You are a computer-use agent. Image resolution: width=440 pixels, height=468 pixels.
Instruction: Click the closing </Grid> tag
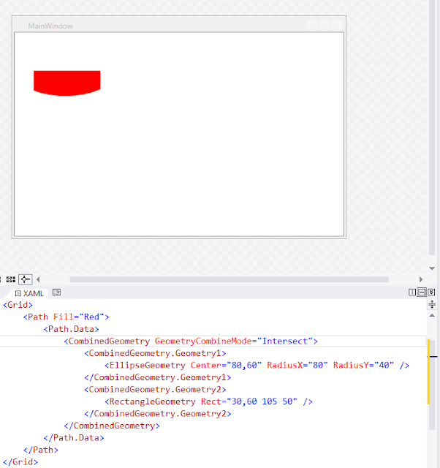point(20,461)
